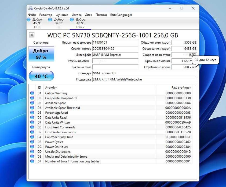Click status orb of Data Units Read row
The image size is (226, 187).
tap(32, 117)
